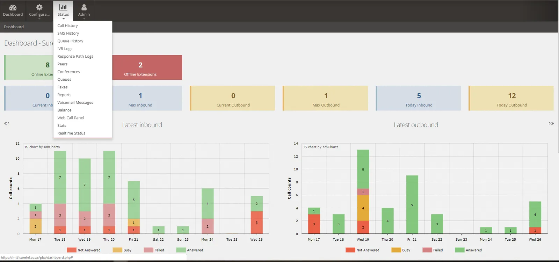Viewport: 559px width, 262px height.
Task: Open the Today Inbound tile
Action: click(x=418, y=98)
